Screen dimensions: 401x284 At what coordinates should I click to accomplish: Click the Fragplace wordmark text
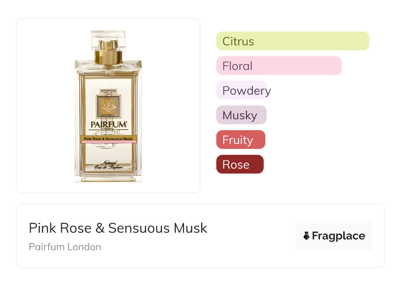pos(338,236)
